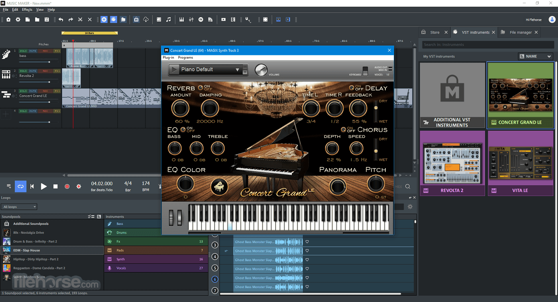Open the mixer faders icon
558x302 pixels.
(191, 20)
